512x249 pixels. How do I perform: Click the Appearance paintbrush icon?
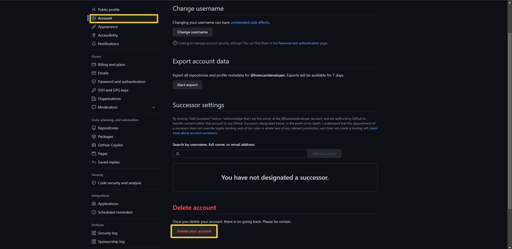tap(94, 27)
